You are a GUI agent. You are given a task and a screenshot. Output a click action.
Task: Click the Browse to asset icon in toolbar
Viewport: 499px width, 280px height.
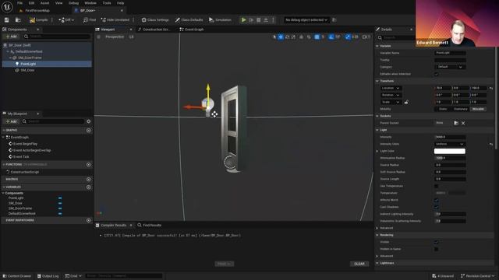coord(18,20)
